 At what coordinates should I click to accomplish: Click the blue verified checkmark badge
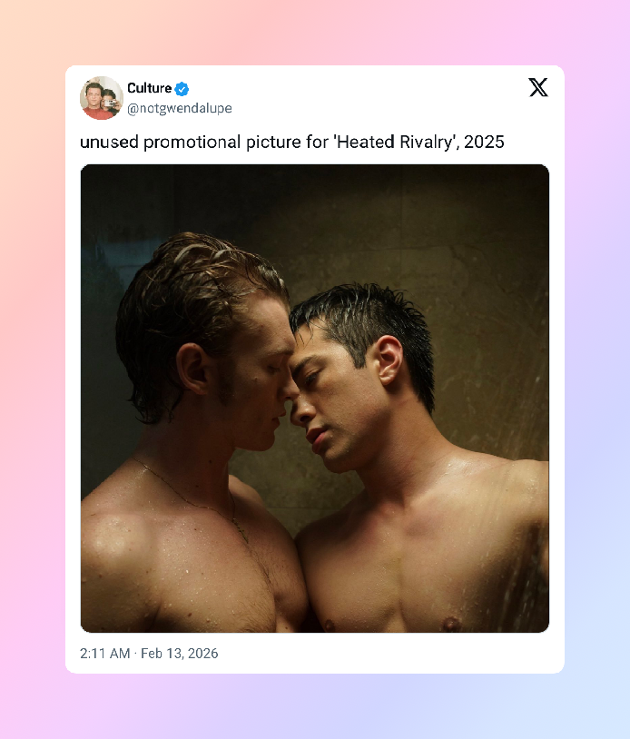tap(182, 89)
